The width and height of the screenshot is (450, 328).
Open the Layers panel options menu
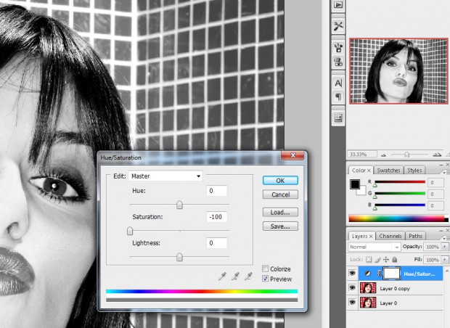pos(446,238)
